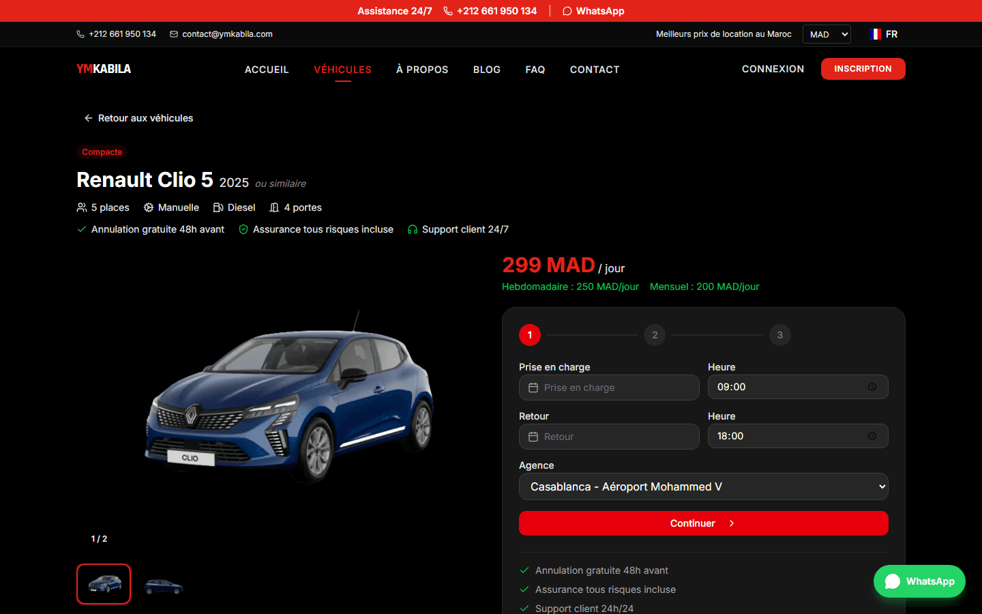Click the phone icon beside +212 661 950 134 in header
This screenshot has height=614, width=982.
(80, 34)
